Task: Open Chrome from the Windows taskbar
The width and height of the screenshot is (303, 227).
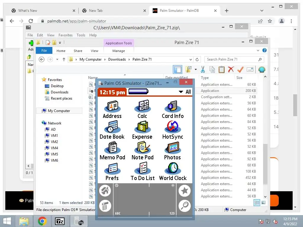Action: [42, 221]
